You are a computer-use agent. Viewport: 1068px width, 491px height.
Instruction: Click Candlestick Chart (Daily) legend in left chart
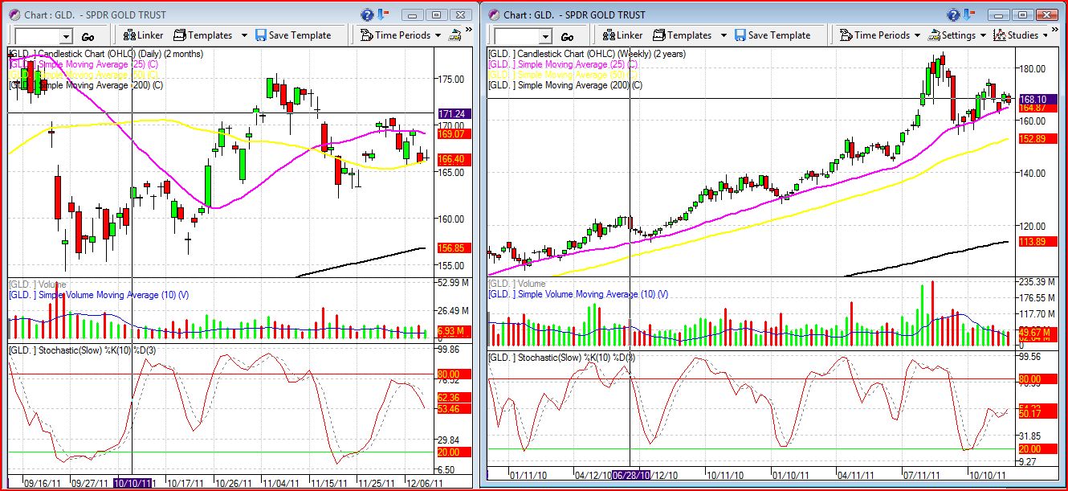coord(105,54)
